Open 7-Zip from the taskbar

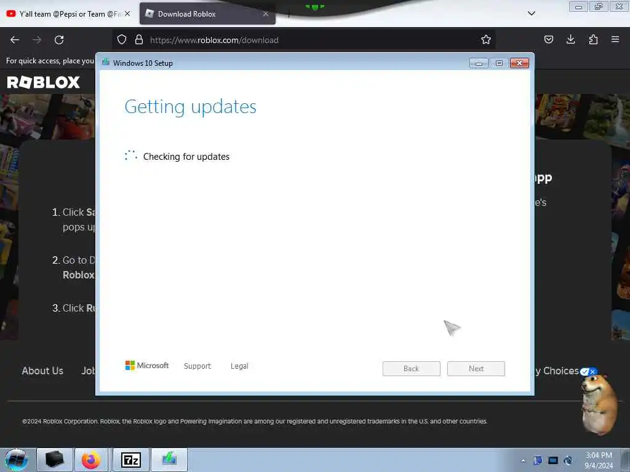pos(130,460)
